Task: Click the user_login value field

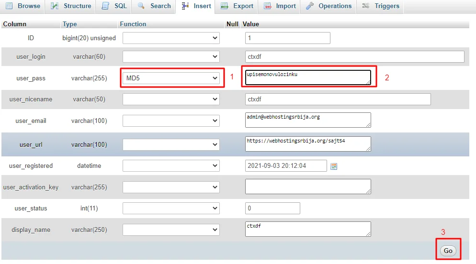Action: point(355,57)
